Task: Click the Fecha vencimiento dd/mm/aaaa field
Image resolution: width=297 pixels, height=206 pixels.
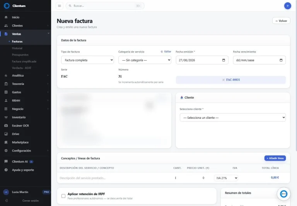Action: point(259,60)
